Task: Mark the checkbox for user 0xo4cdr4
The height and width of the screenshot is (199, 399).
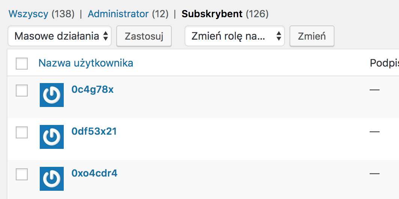Action: 22,174
